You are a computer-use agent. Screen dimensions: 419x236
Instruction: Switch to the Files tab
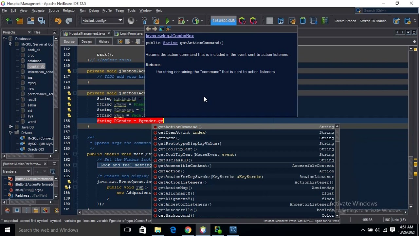[37, 32]
